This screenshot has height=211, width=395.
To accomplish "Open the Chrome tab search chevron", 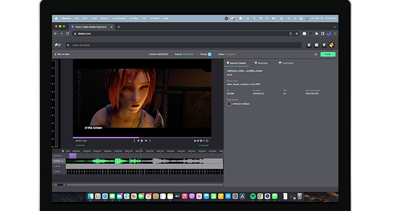I will click(x=335, y=27).
